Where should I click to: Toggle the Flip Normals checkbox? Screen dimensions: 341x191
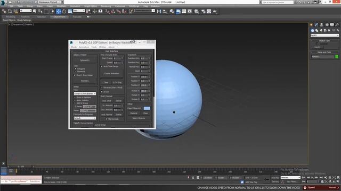(x=107, y=119)
